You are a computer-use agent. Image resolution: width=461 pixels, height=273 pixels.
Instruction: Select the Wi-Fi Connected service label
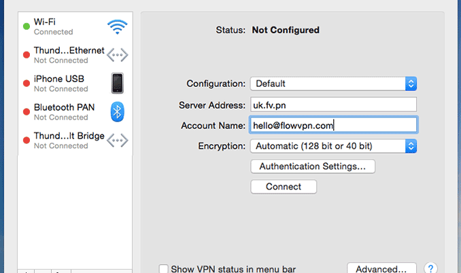pyautogui.click(x=54, y=26)
